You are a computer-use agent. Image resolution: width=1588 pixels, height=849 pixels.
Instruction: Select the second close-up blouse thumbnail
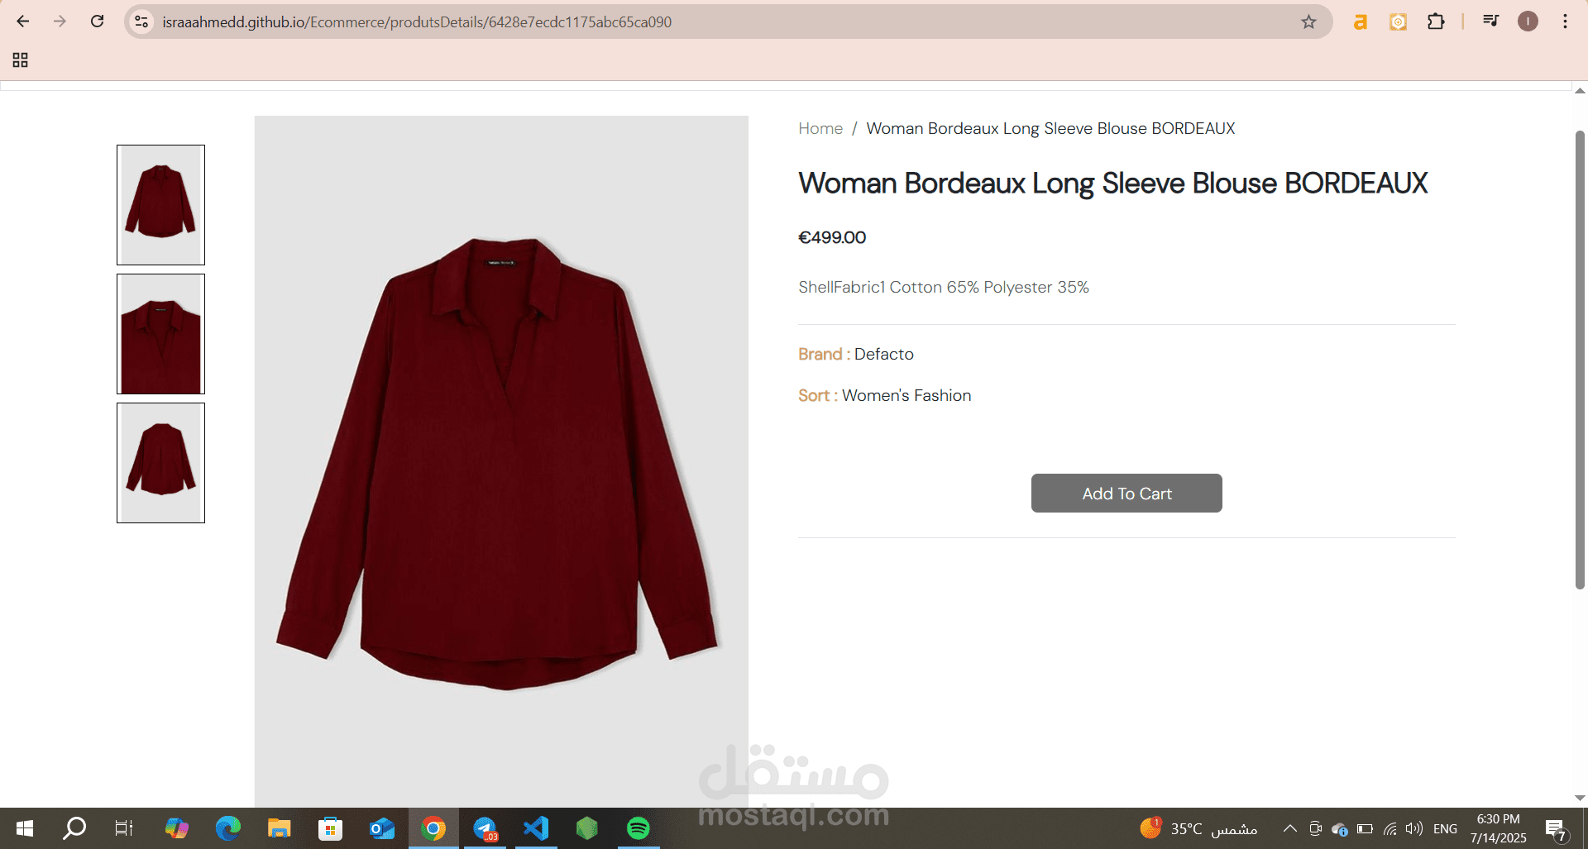(160, 334)
